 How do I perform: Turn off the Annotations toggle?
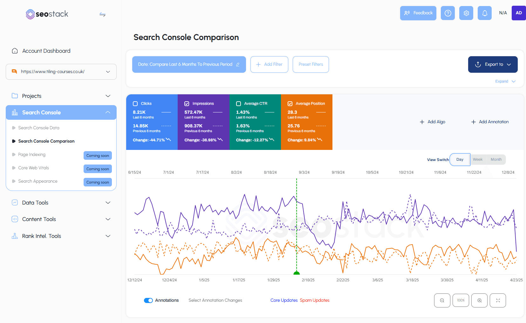148,300
